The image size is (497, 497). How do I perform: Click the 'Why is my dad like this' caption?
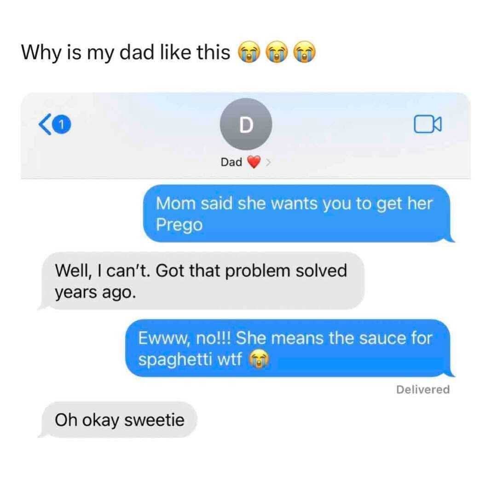point(126,52)
